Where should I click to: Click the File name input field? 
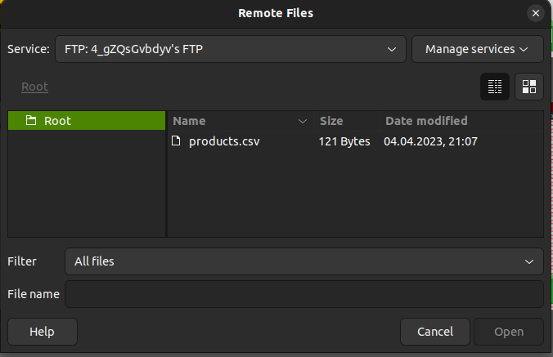[x=304, y=294]
